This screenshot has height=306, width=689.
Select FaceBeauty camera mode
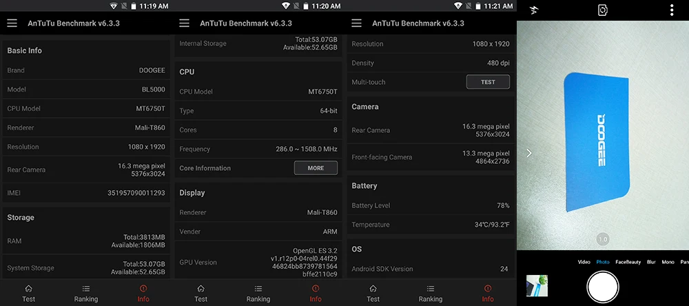click(628, 262)
